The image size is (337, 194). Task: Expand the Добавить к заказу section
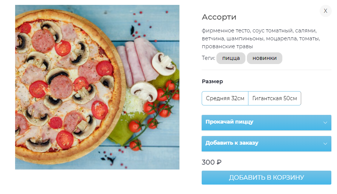(x=266, y=144)
